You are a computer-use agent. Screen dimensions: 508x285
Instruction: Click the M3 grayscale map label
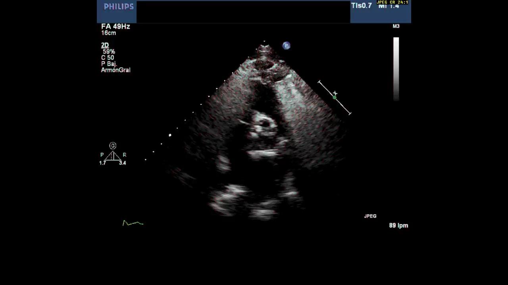point(396,26)
